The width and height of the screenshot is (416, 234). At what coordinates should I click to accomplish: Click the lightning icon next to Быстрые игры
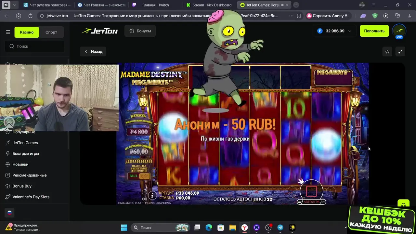point(8,153)
